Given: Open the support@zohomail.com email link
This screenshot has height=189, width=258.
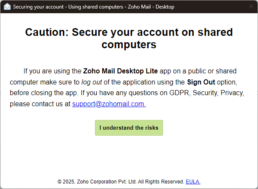Looking at the screenshot, I should pos(109,104).
